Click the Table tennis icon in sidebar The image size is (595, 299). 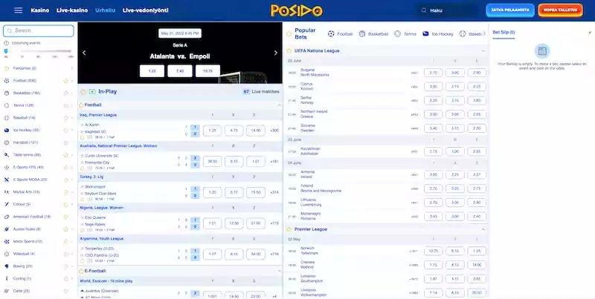pos(7,155)
